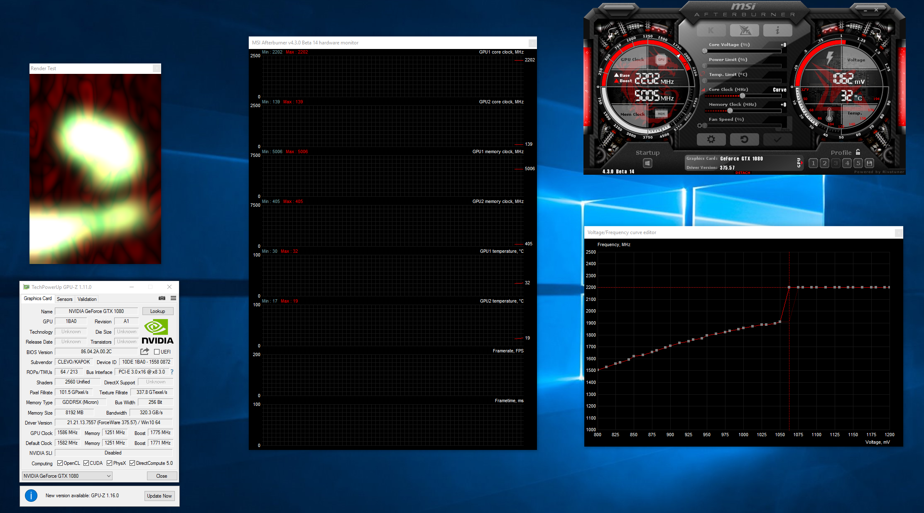Click 'New version available: GPU-Z 1.16.0' text
Viewport: 924px width, 513px height.
tap(82, 496)
